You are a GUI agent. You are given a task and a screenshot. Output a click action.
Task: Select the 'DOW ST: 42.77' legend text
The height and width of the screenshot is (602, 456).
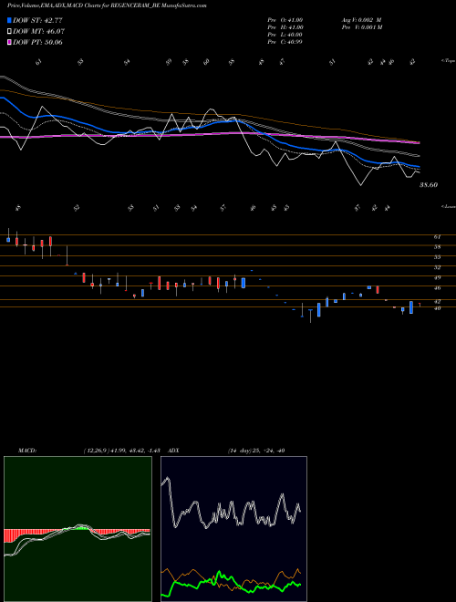37,20
